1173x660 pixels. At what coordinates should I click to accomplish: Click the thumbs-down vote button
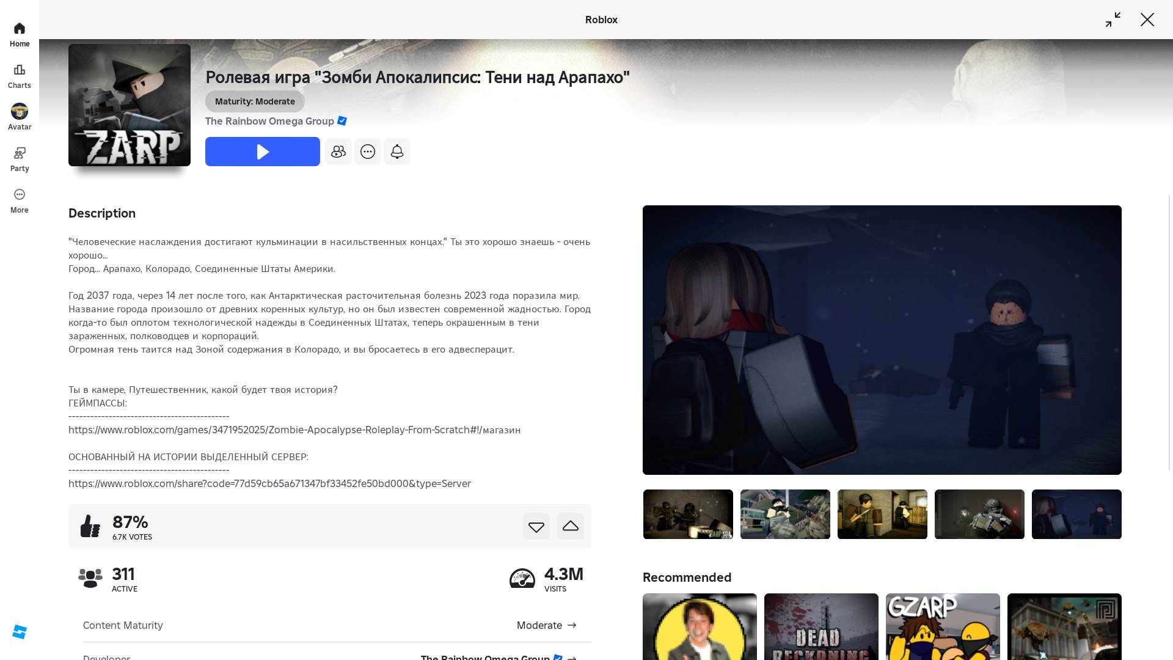[536, 526]
